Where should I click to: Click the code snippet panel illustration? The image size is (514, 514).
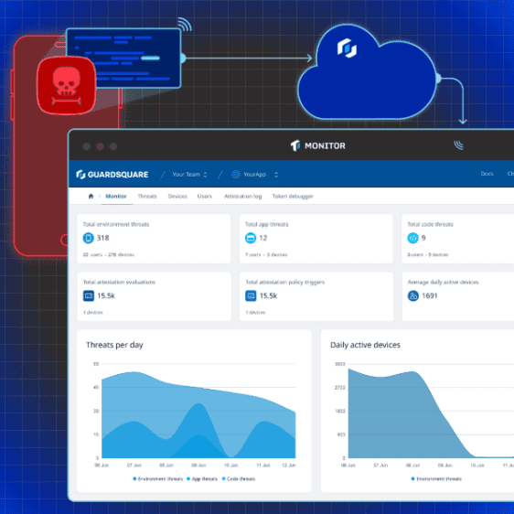(123, 59)
